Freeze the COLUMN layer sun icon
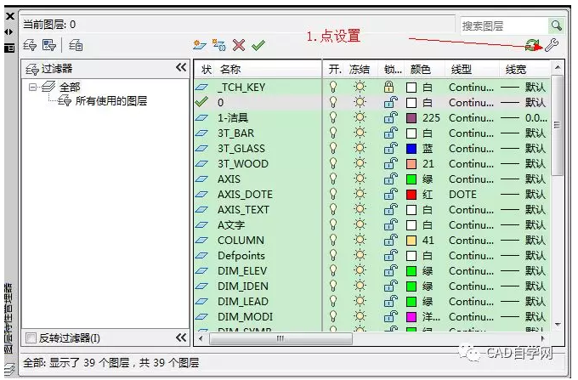The width and height of the screenshot is (578, 380). 360,240
